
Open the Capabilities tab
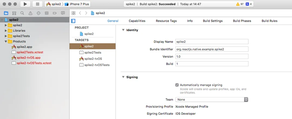[x=137, y=21]
